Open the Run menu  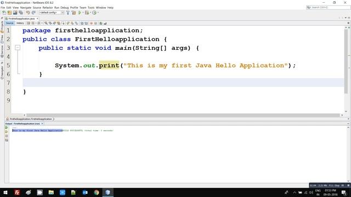(x=56, y=8)
